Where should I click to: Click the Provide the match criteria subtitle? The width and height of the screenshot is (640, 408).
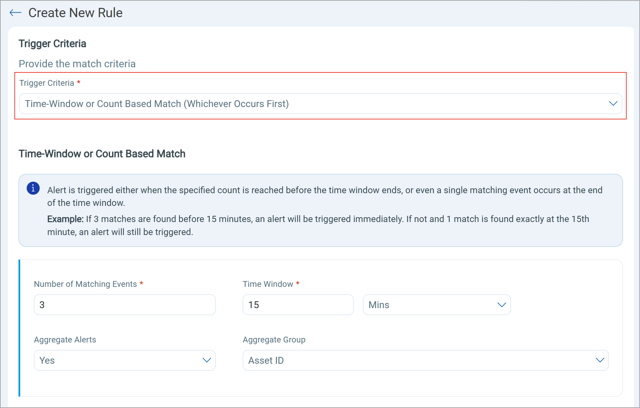(77, 64)
